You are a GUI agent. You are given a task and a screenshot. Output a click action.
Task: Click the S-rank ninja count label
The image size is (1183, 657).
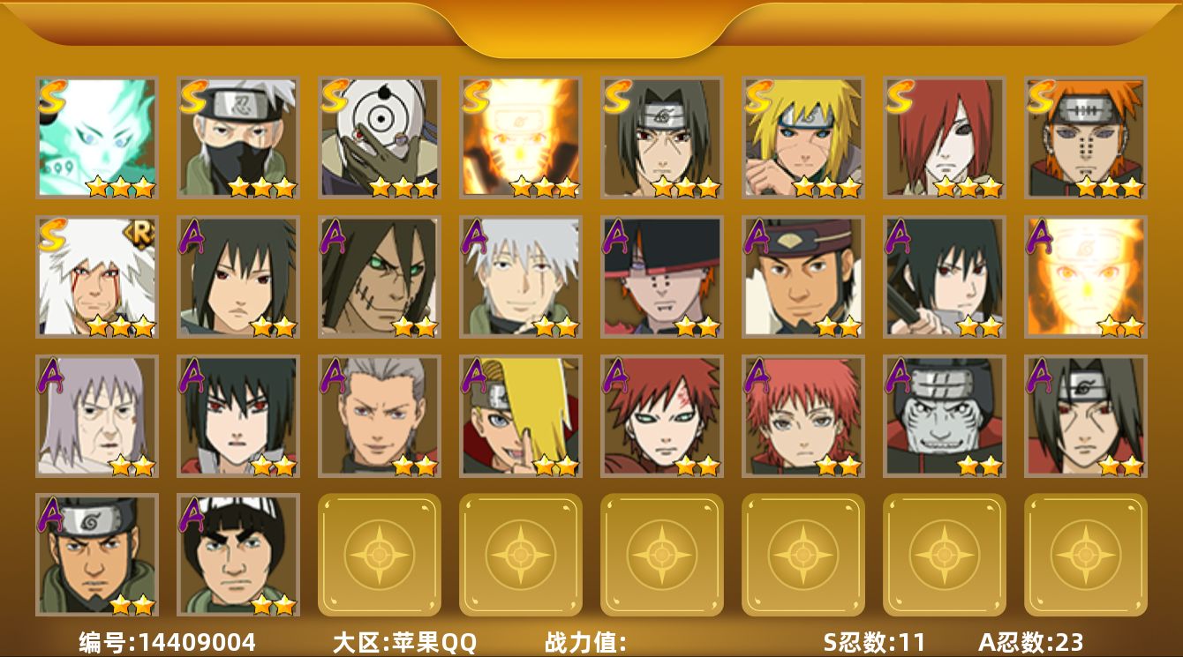[875, 642]
